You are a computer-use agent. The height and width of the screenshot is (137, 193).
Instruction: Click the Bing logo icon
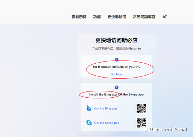[89, 108]
